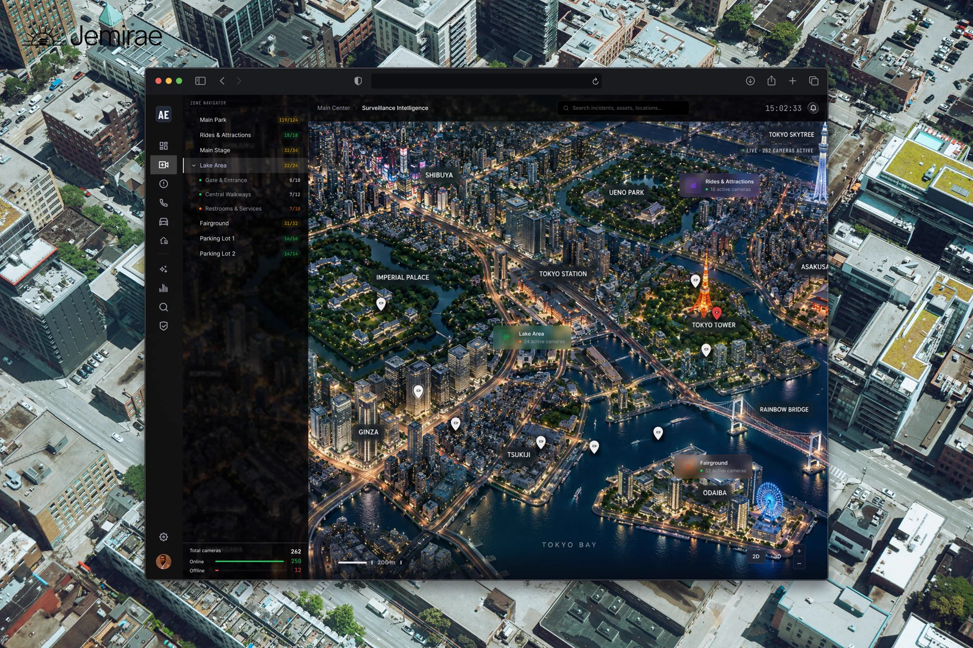Screen dimensions: 973x648
Task: Open Gate & Entrance sub-zone
Action: pyautogui.click(x=246, y=180)
